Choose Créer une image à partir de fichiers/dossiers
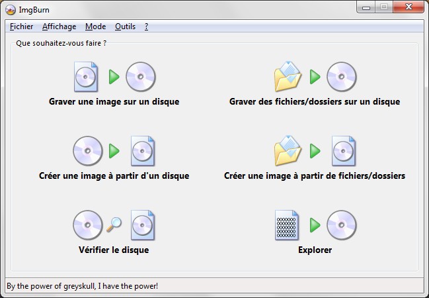Viewport: 429px width, 298px height. pos(315,175)
